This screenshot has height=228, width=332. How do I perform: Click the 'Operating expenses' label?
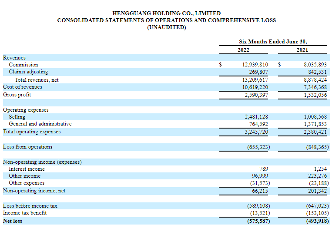pyautogui.click(x=26, y=110)
